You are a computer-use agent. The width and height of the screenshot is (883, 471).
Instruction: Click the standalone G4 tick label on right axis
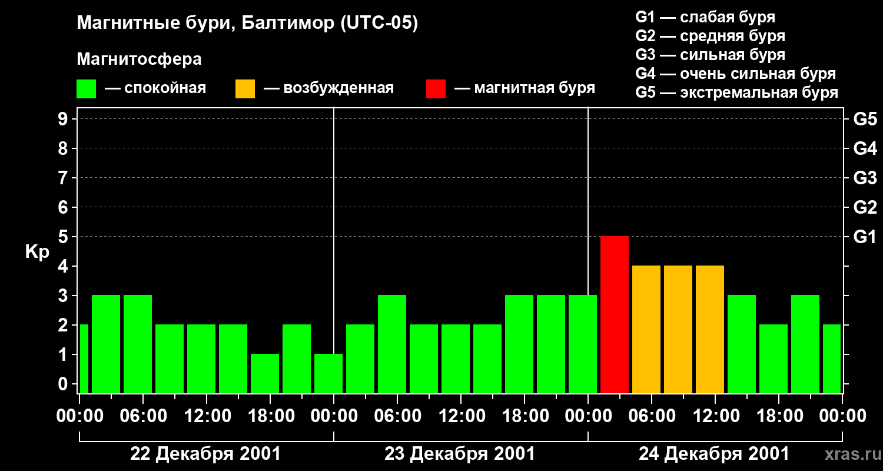click(x=865, y=148)
